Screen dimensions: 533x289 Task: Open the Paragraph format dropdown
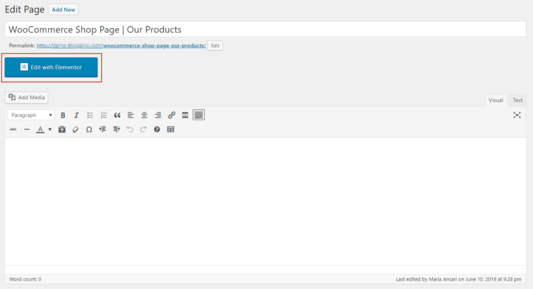(31, 115)
